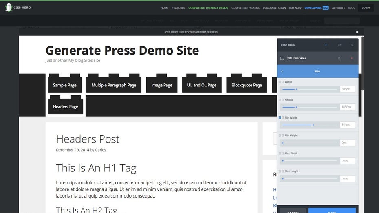Image resolution: width=379 pixels, height=213 pixels.
Task: Toggle the first checkbox beside Max Height
Action: coord(280,171)
